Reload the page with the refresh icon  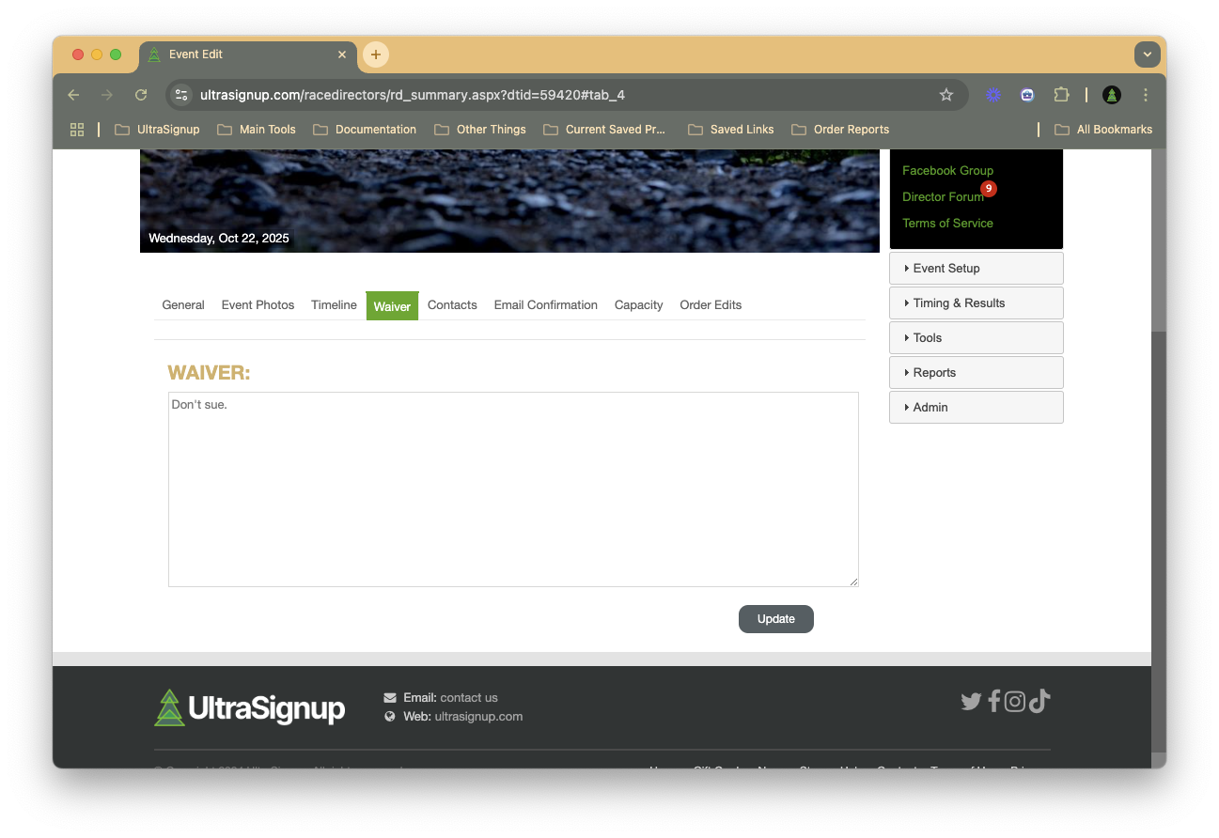[141, 95]
